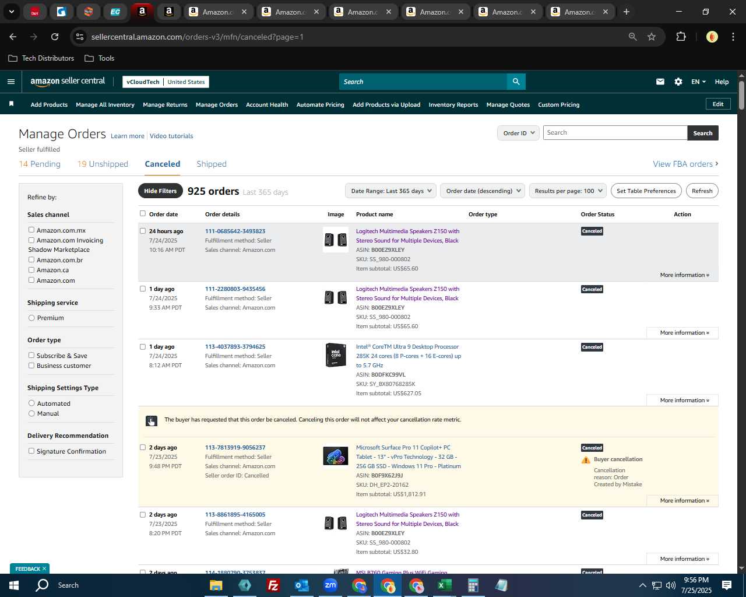Open View FBA orders link
Screen dimensions: 746x597
click(x=685, y=164)
